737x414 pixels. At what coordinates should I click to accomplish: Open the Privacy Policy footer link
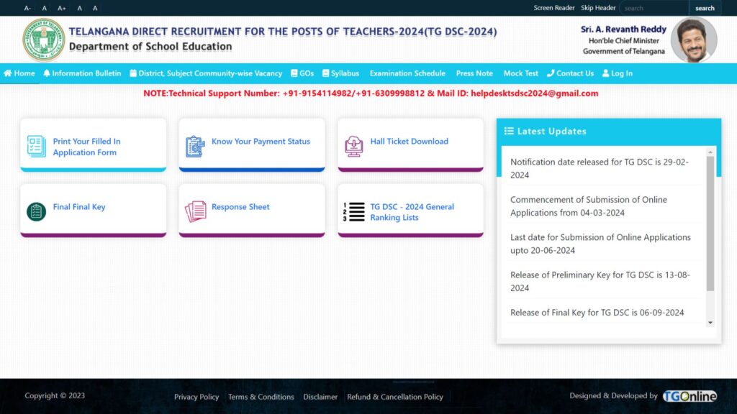pyautogui.click(x=196, y=397)
